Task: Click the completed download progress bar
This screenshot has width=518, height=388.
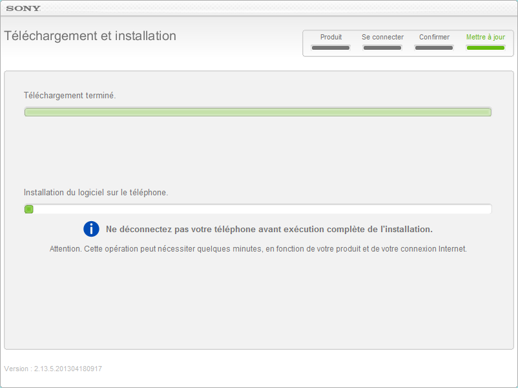Action: [258, 112]
